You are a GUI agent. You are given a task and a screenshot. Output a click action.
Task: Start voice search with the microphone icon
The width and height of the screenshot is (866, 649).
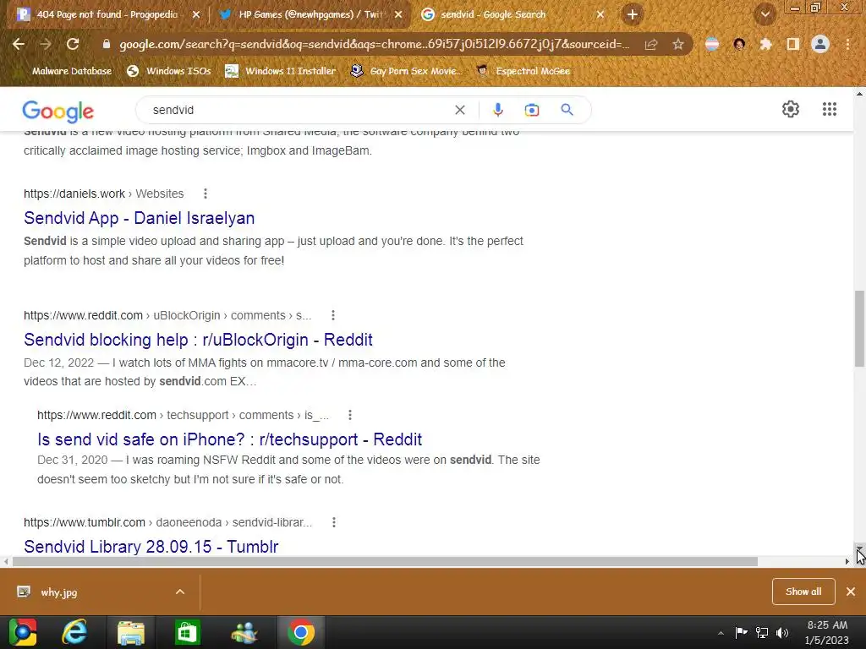pyautogui.click(x=497, y=110)
